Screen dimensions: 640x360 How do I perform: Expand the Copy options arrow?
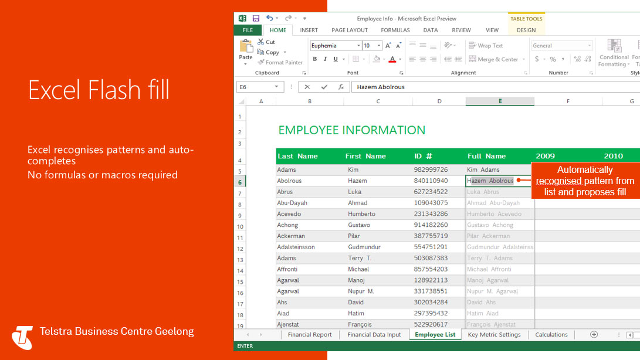click(x=285, y=52)
